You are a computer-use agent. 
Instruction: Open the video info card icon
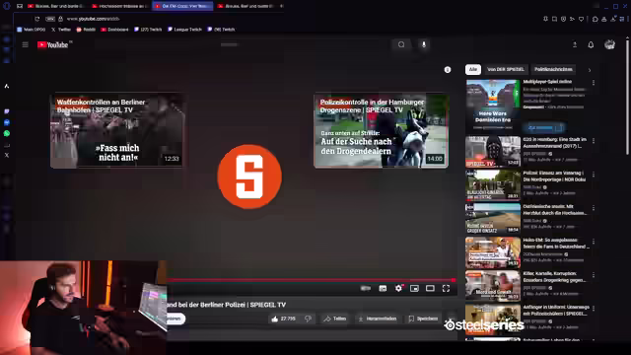click(x=448, y=70)
